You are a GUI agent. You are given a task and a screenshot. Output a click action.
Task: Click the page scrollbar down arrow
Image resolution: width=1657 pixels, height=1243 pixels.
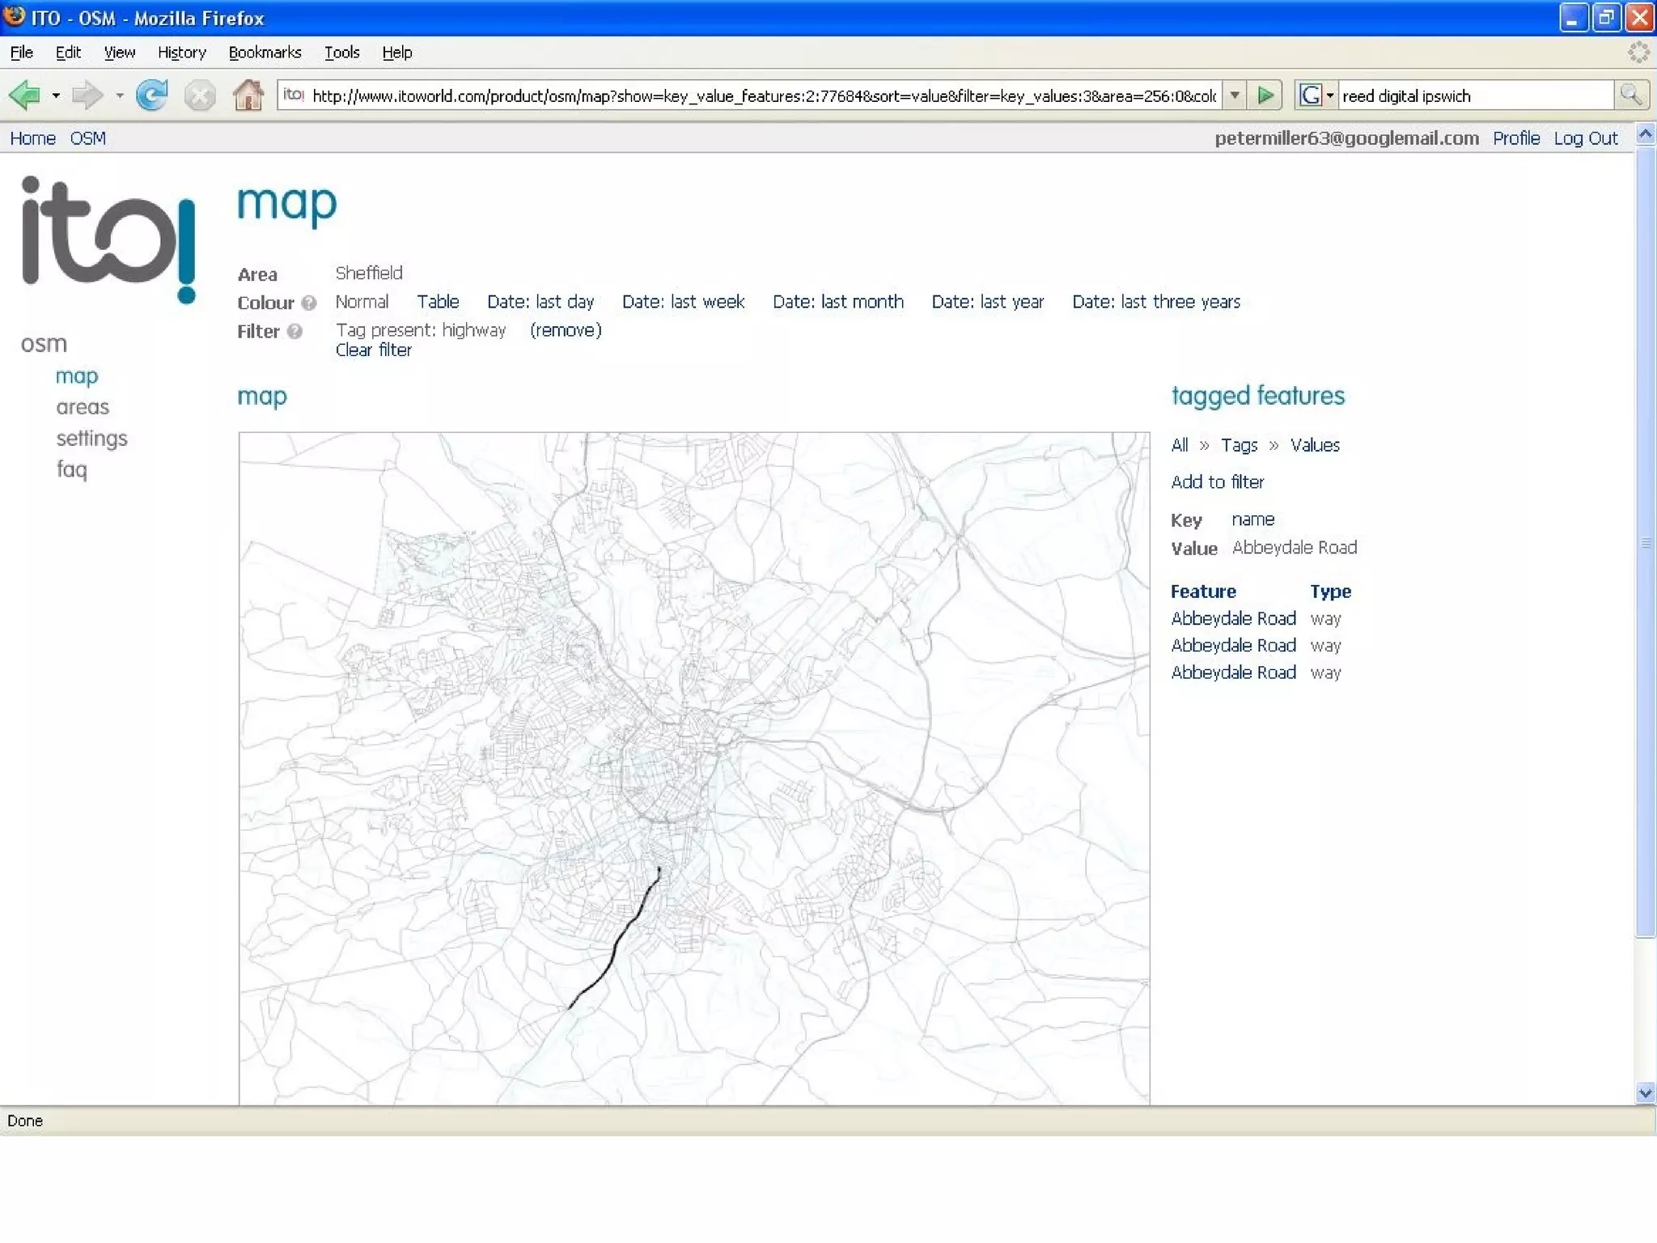(x=1645, y=1092)
